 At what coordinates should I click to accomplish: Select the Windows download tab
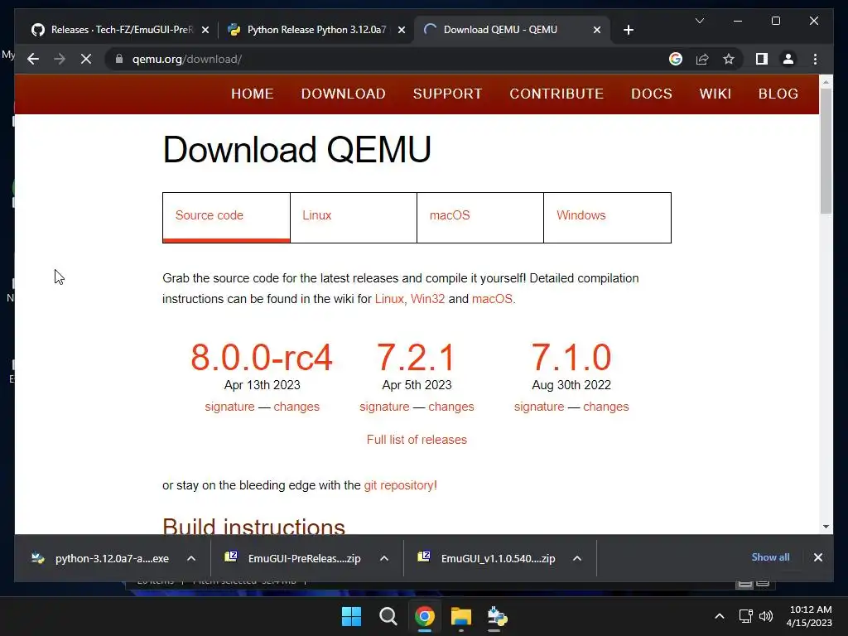tap(607, 218)
